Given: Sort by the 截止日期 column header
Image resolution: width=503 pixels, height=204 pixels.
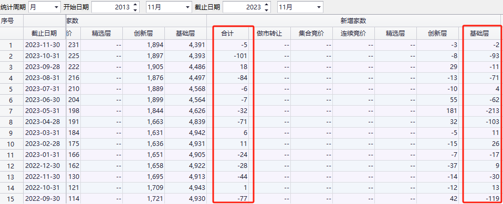Looking at the screenshot, I should coord(44,33).
